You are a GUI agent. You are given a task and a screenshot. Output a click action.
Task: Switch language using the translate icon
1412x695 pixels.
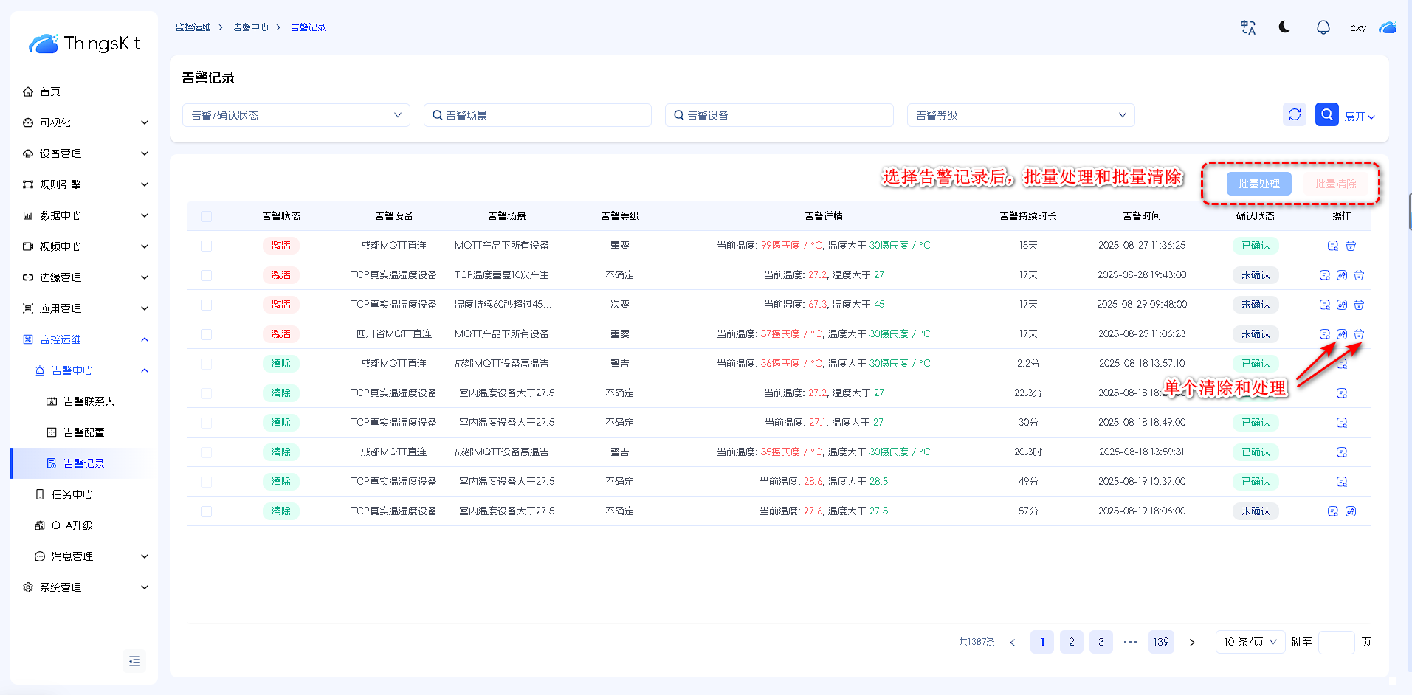[x=1247, y=27]
